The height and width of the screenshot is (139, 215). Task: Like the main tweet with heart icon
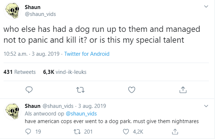coord(132,90)
